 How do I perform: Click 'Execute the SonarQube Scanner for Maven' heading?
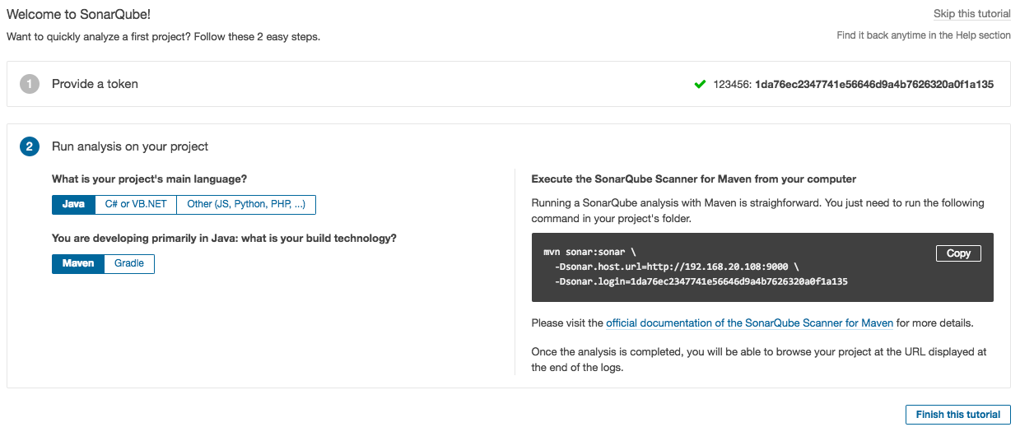click(x=694, y=179)
